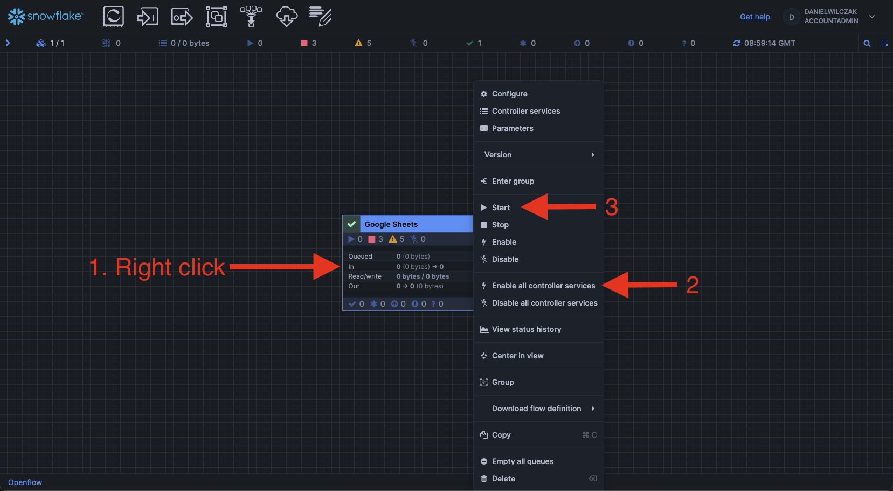Select the Output Port toolbar icon
893x491 pixels.
182,17
